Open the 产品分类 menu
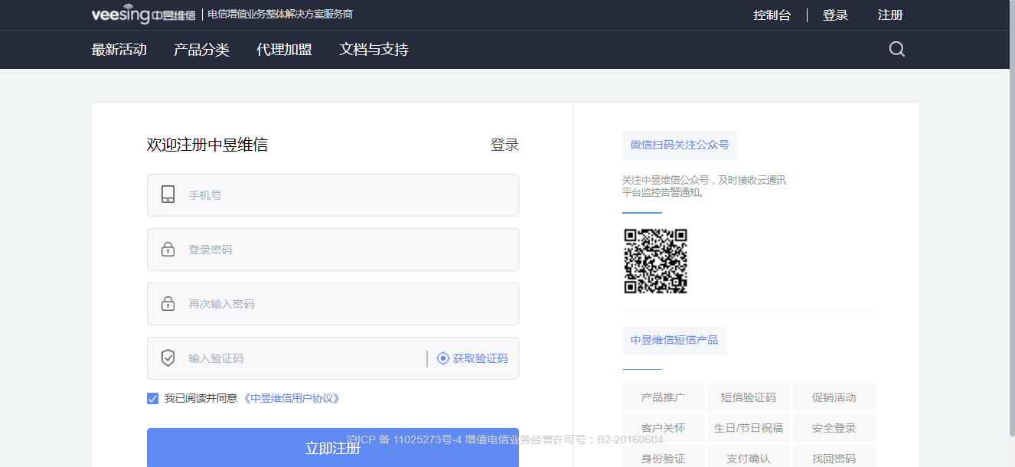1015x467 pixels. click(201, 50)
